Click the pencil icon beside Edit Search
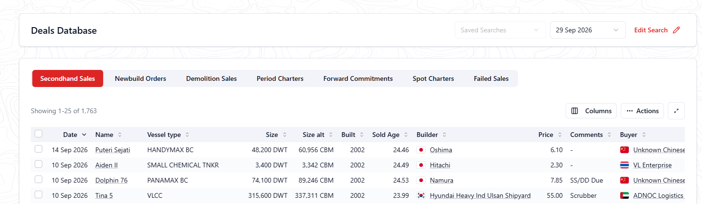The width and height of the screenshot is (702, 204). coord(676,30)
